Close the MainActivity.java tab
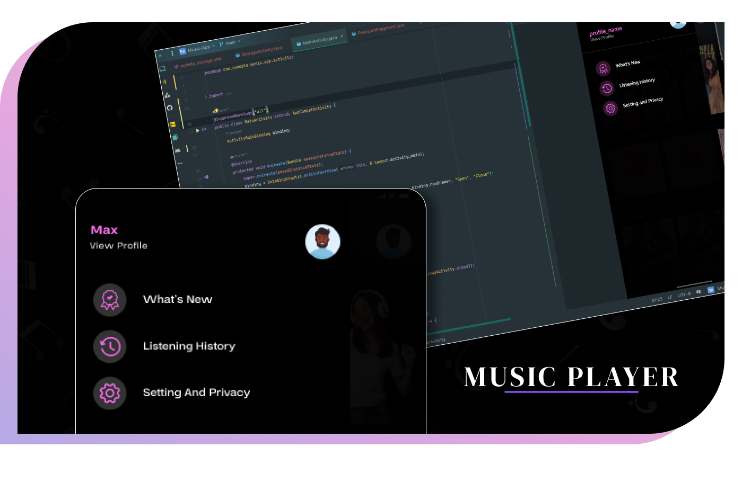Viewport: 742px width, 483px height. tap(342, 37)
